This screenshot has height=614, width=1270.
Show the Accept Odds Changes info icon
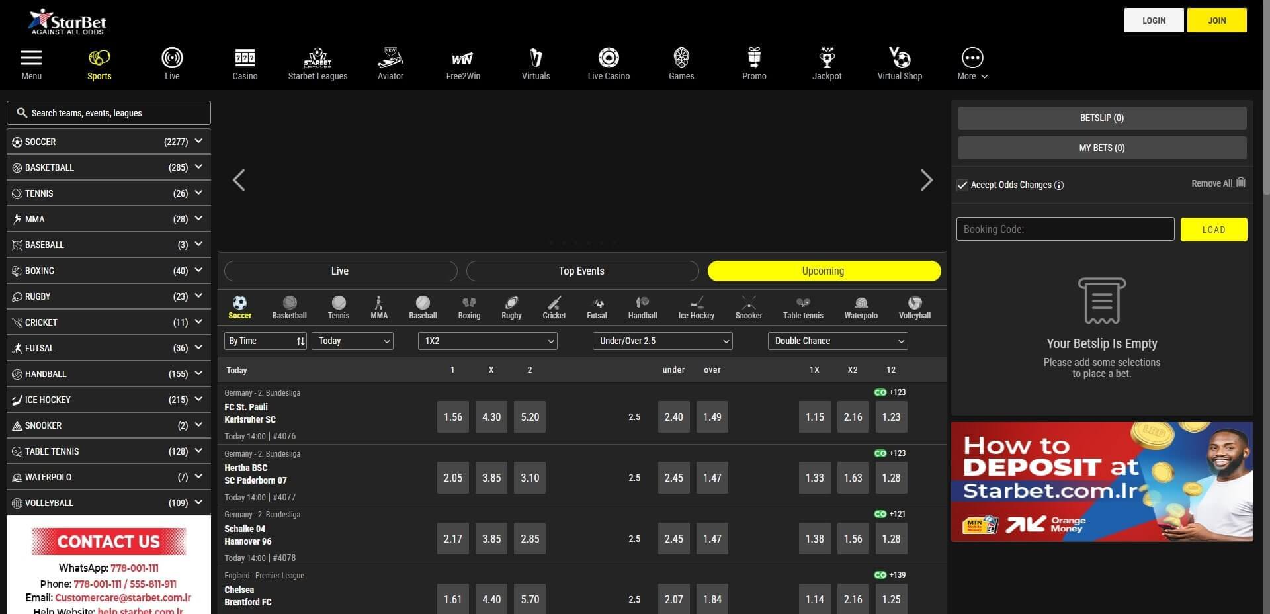1059,185
